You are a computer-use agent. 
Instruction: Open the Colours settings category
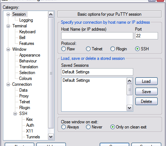[x=25, y=78]
